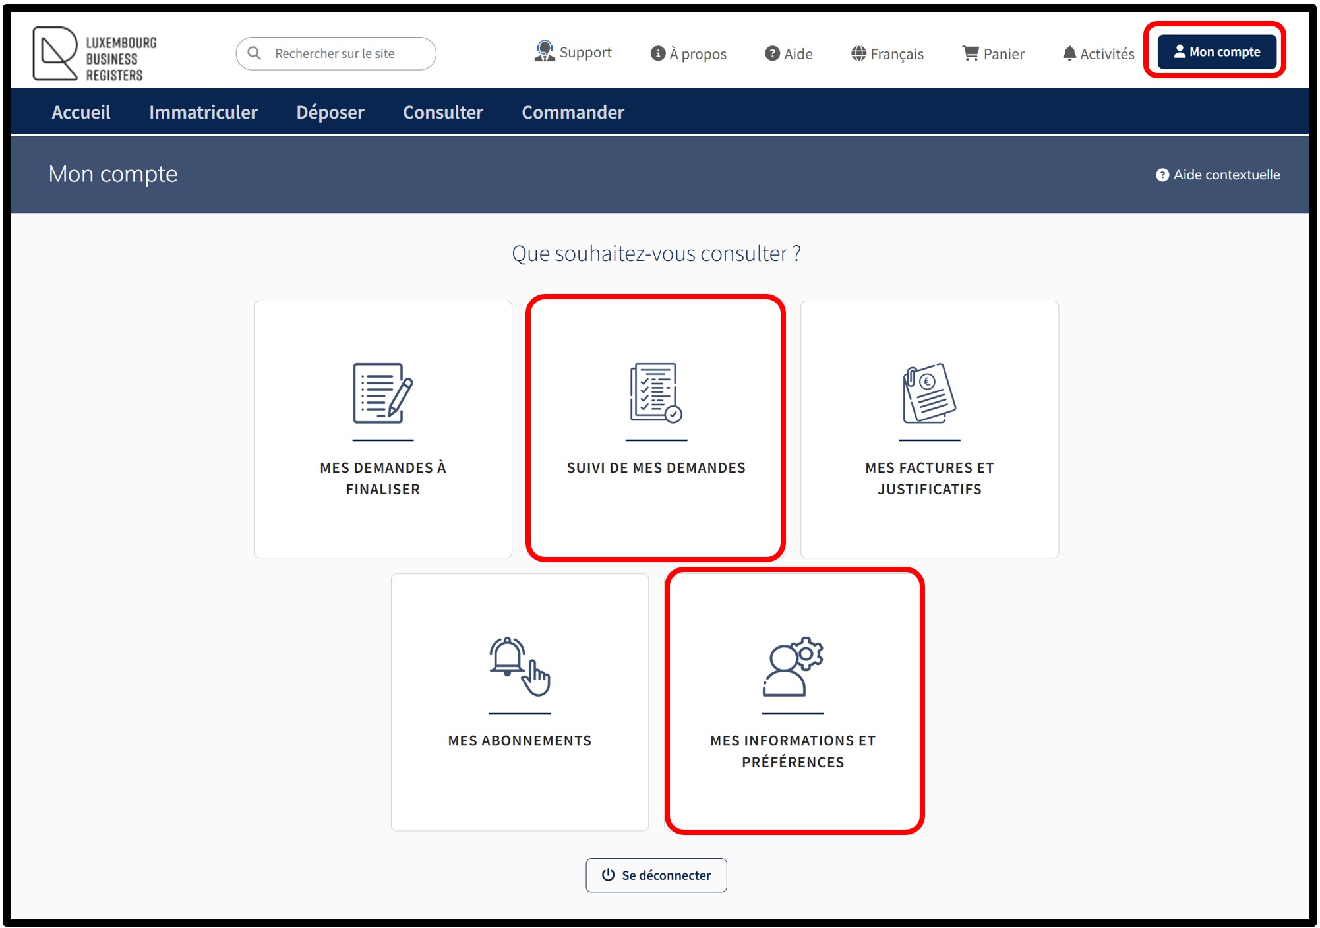Click the shopping cart Panier icon

[x=970, y=53]
